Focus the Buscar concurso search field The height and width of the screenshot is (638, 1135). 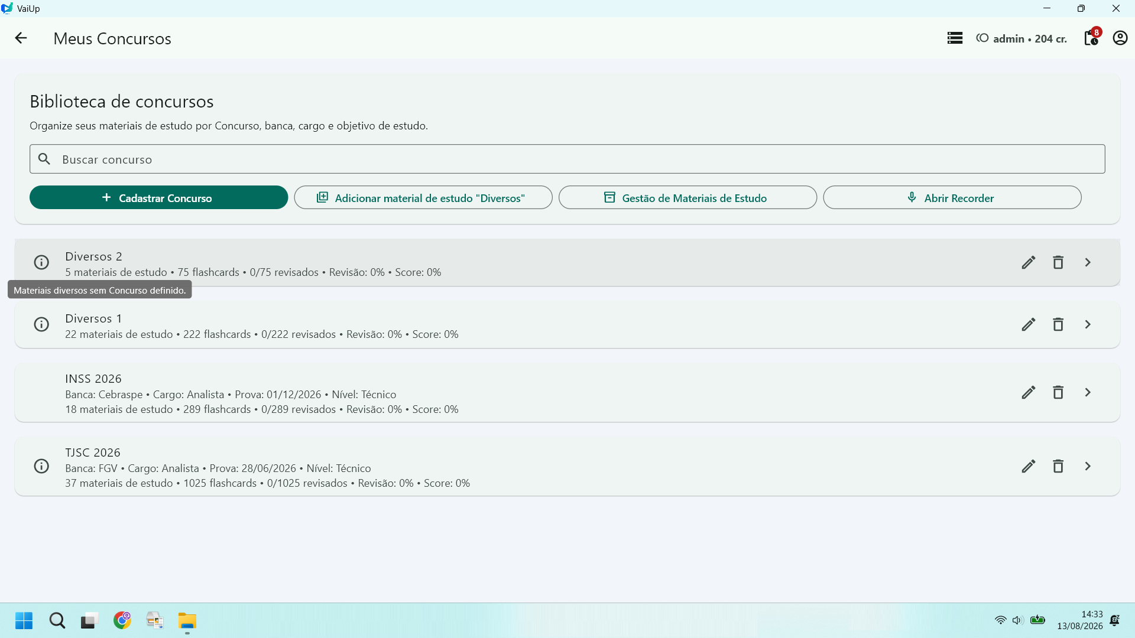(x=567, y=159)
